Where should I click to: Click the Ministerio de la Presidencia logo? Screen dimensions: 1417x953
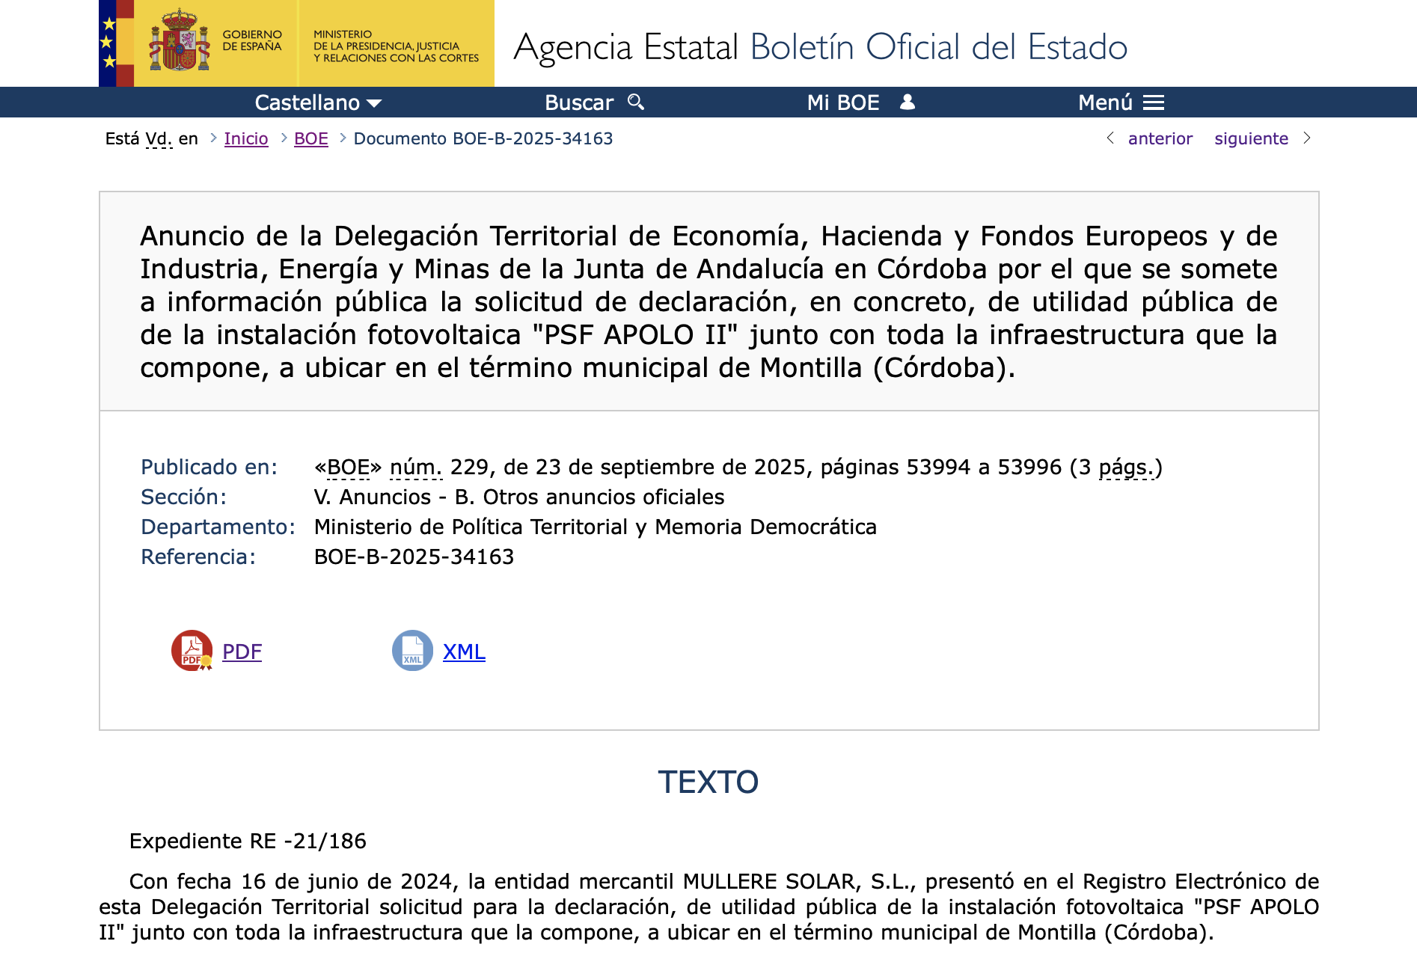click(x=396, y=46)
